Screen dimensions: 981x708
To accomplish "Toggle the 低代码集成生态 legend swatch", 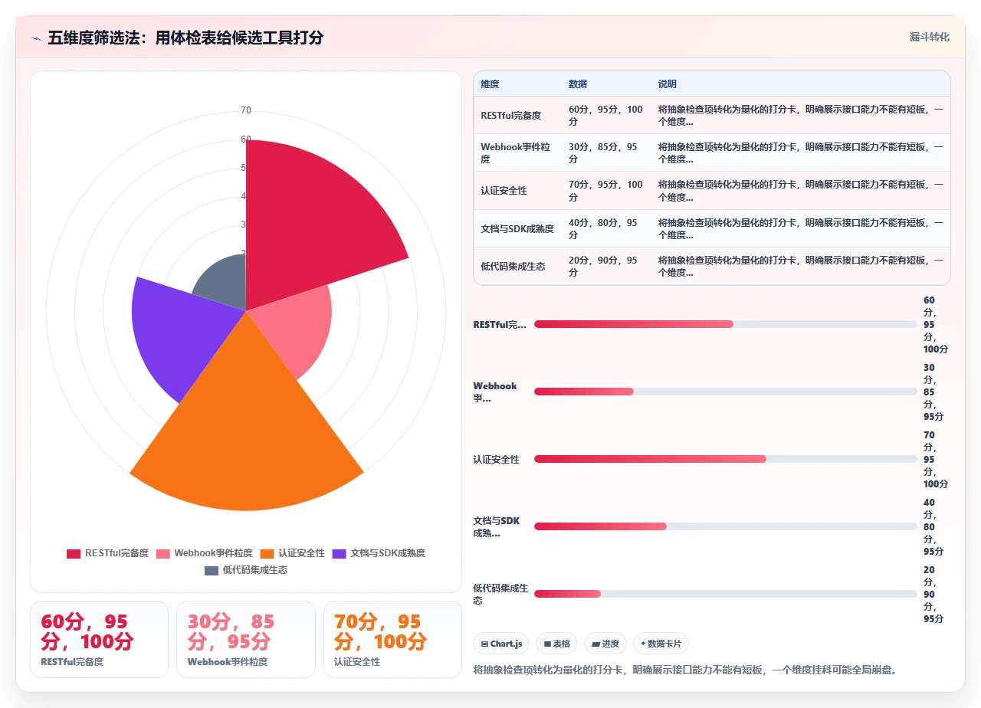I will click(x=212, y=570).
